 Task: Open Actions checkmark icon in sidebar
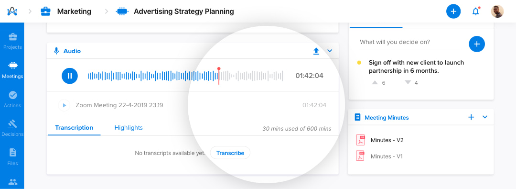click(x=12, y=95)
